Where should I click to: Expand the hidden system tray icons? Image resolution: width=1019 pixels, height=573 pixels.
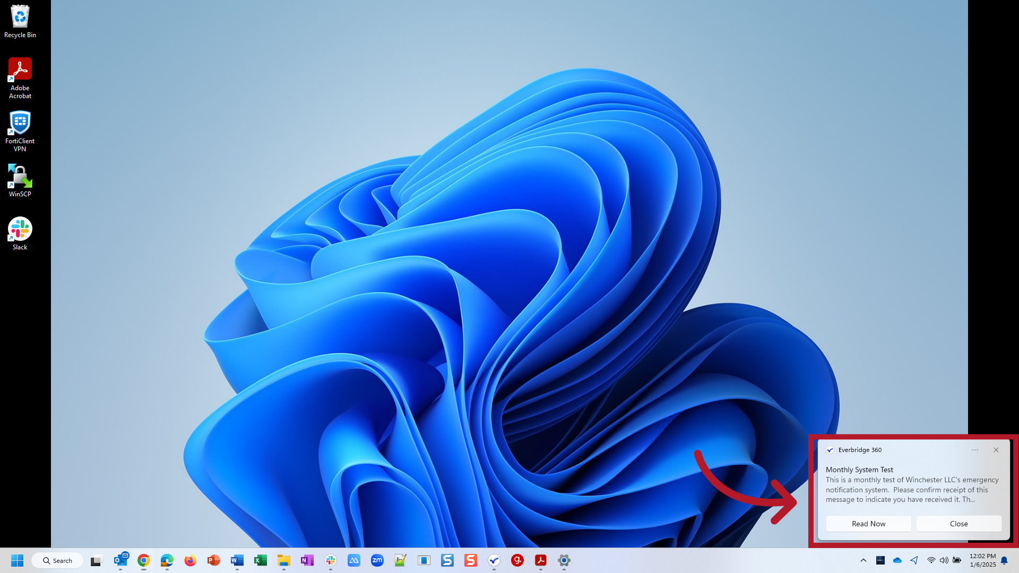863,560
